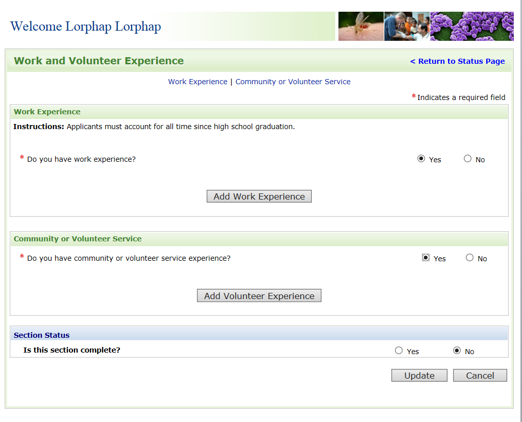Image resolution: width=522 pixels, height=422 pixels.
Task: Click the mosquito photo in the header
Action: tap(361, 26)
